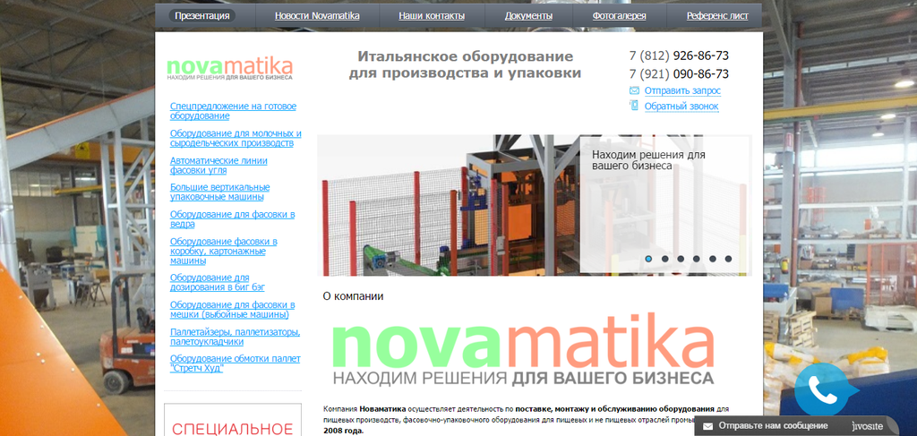Open Новости Novamatika menu item

317,16
